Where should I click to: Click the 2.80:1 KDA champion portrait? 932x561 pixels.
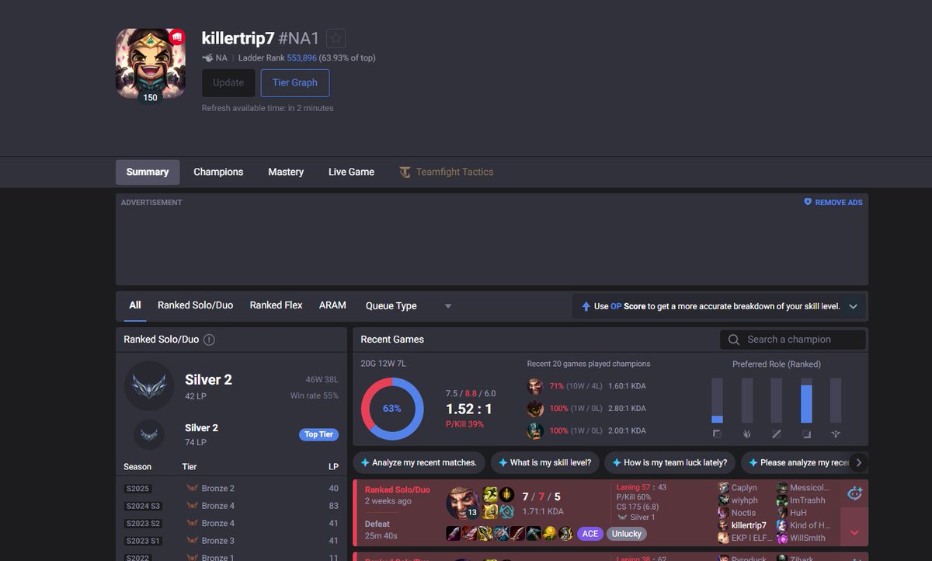click(x=535, y=409)
